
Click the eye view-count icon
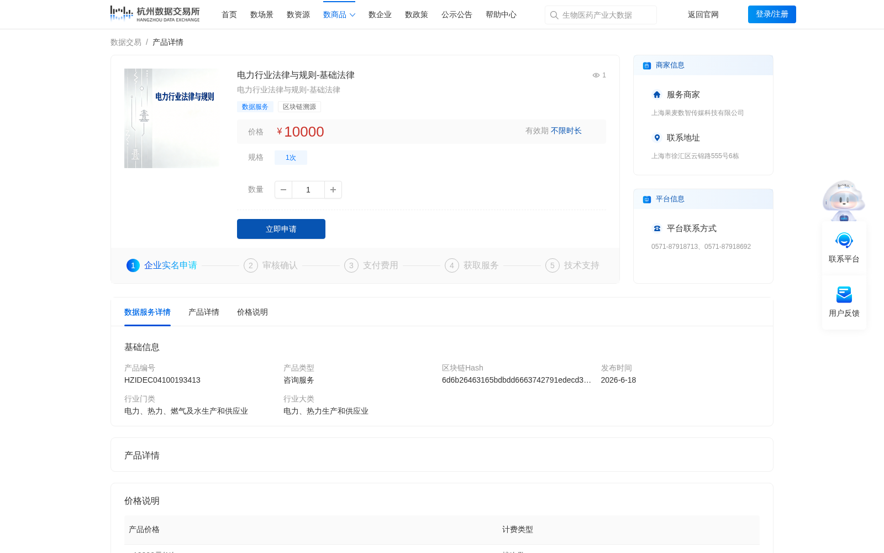(x=596, y=75)
